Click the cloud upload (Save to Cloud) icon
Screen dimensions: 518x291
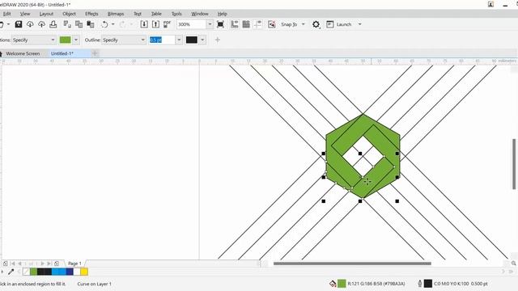(x=41, y=24)
